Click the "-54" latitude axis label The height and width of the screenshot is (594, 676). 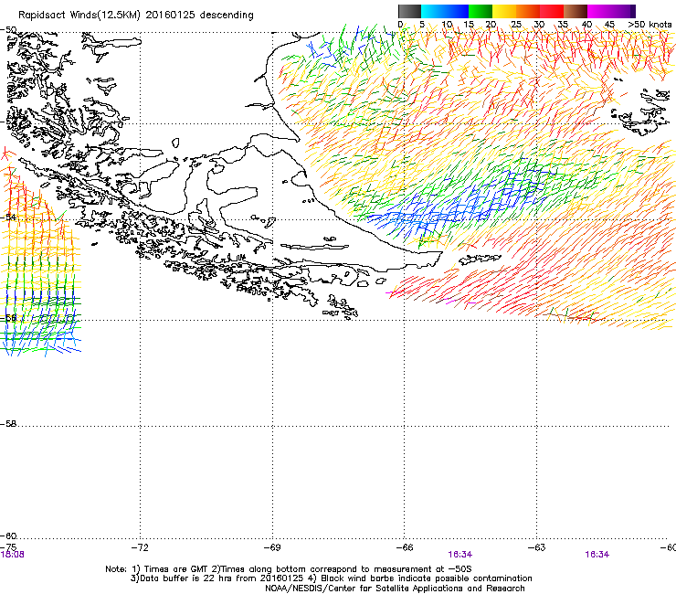click(x=8, y=217)
